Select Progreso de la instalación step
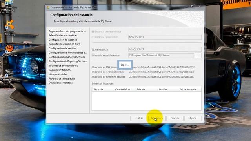Viewport: 251px width, 141px height. pyautogui.click(x=62, y=79)
